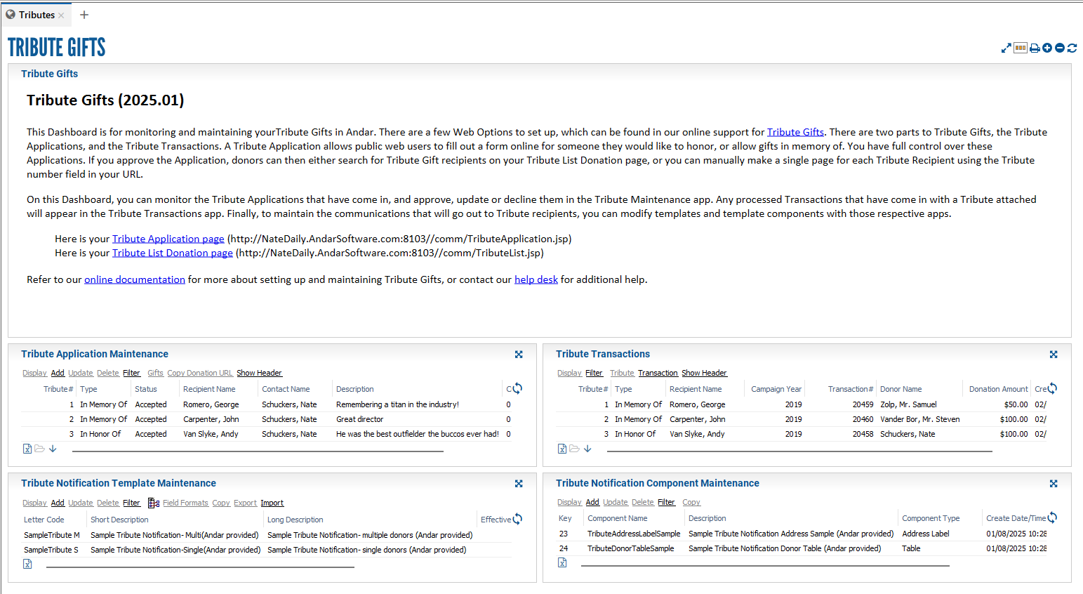
Task: Select the SampleTribute S template row
Action: (x=267, y=550)
